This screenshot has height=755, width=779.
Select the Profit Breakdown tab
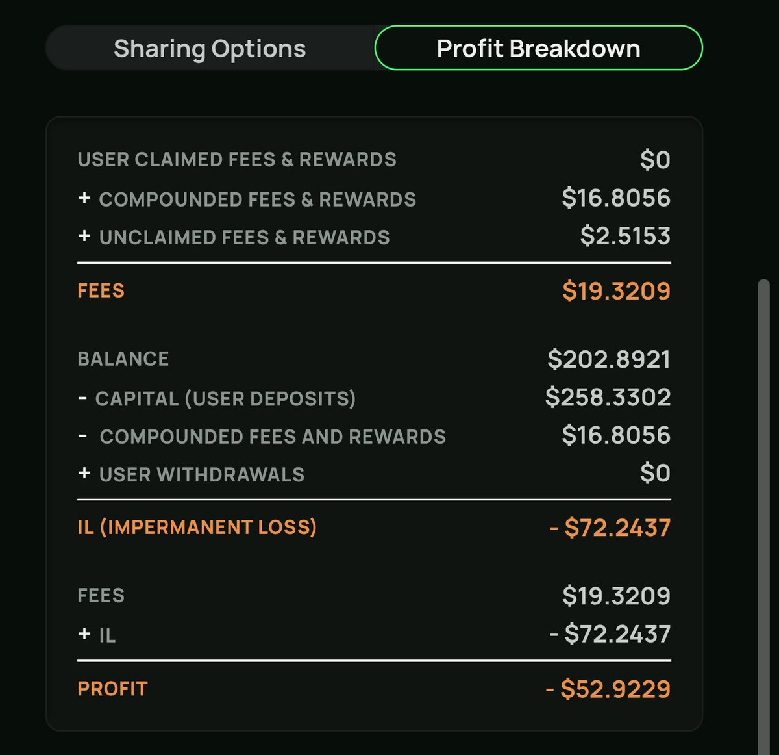pyautogui.click(x=539, y=48)
